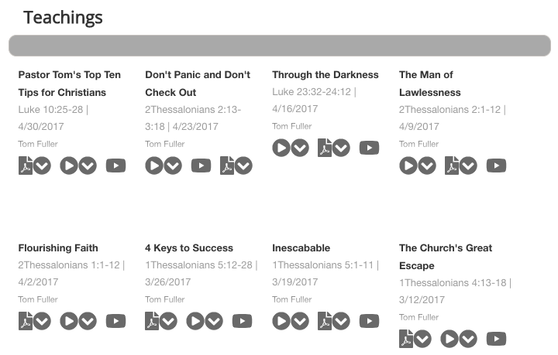This screenshot has height=355, width=558.
Task: Expand audio download arrow for Flourishing Faith
Action: coord(88,321)
